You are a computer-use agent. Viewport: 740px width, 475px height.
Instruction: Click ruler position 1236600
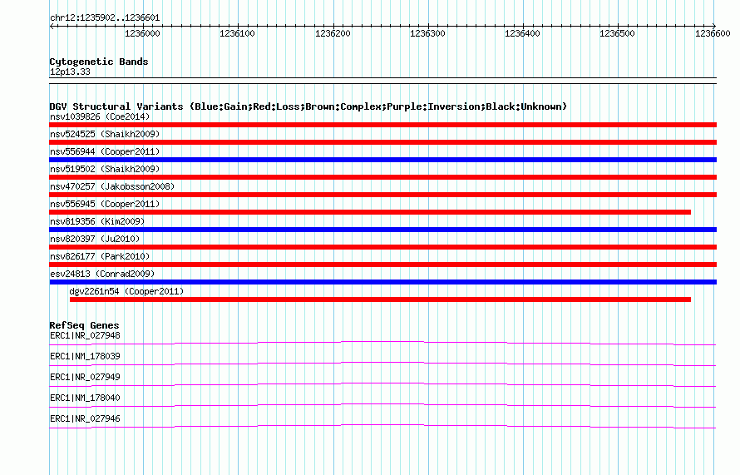point(713,33)
